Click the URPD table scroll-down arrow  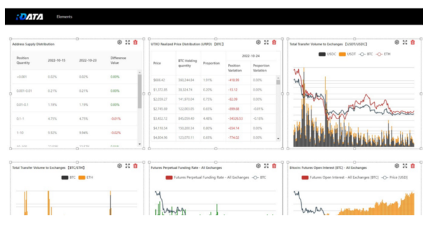click(278, 139)
